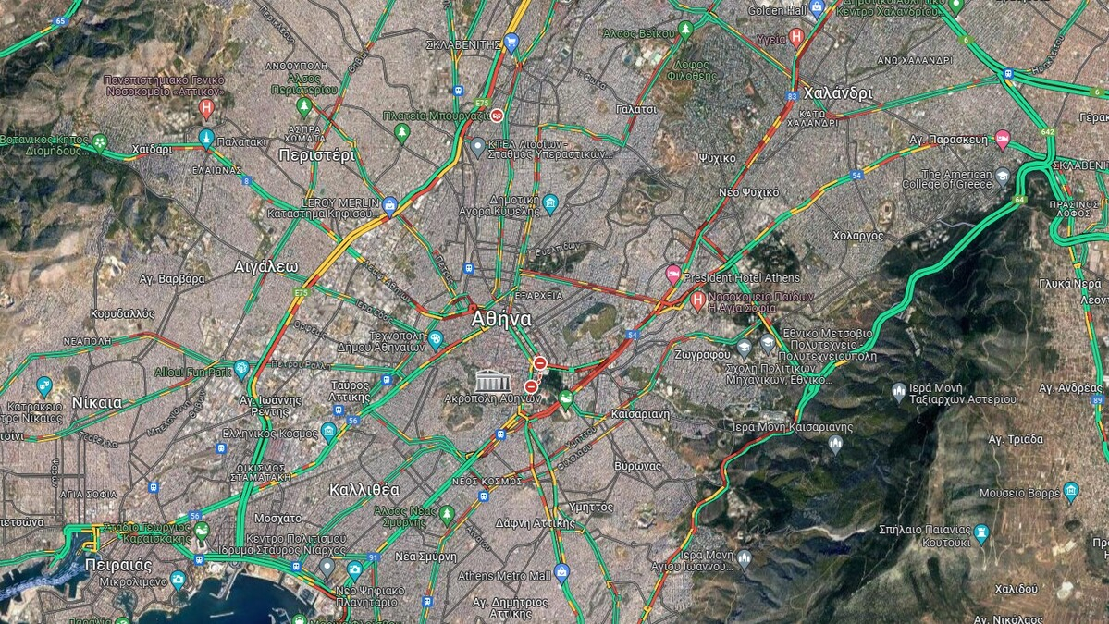This screenshot has width=1109, height=624.
Task: Open the ΣΚΛΑΒΕΝΙΤΗΣ supermarket cart marker
Action: click(x=511, y=43)
